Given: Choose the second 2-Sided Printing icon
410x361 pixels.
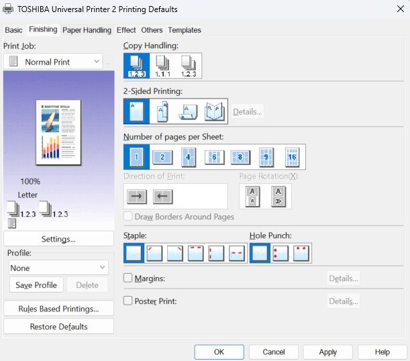Looking at the screenshot, I should [162, 111].
